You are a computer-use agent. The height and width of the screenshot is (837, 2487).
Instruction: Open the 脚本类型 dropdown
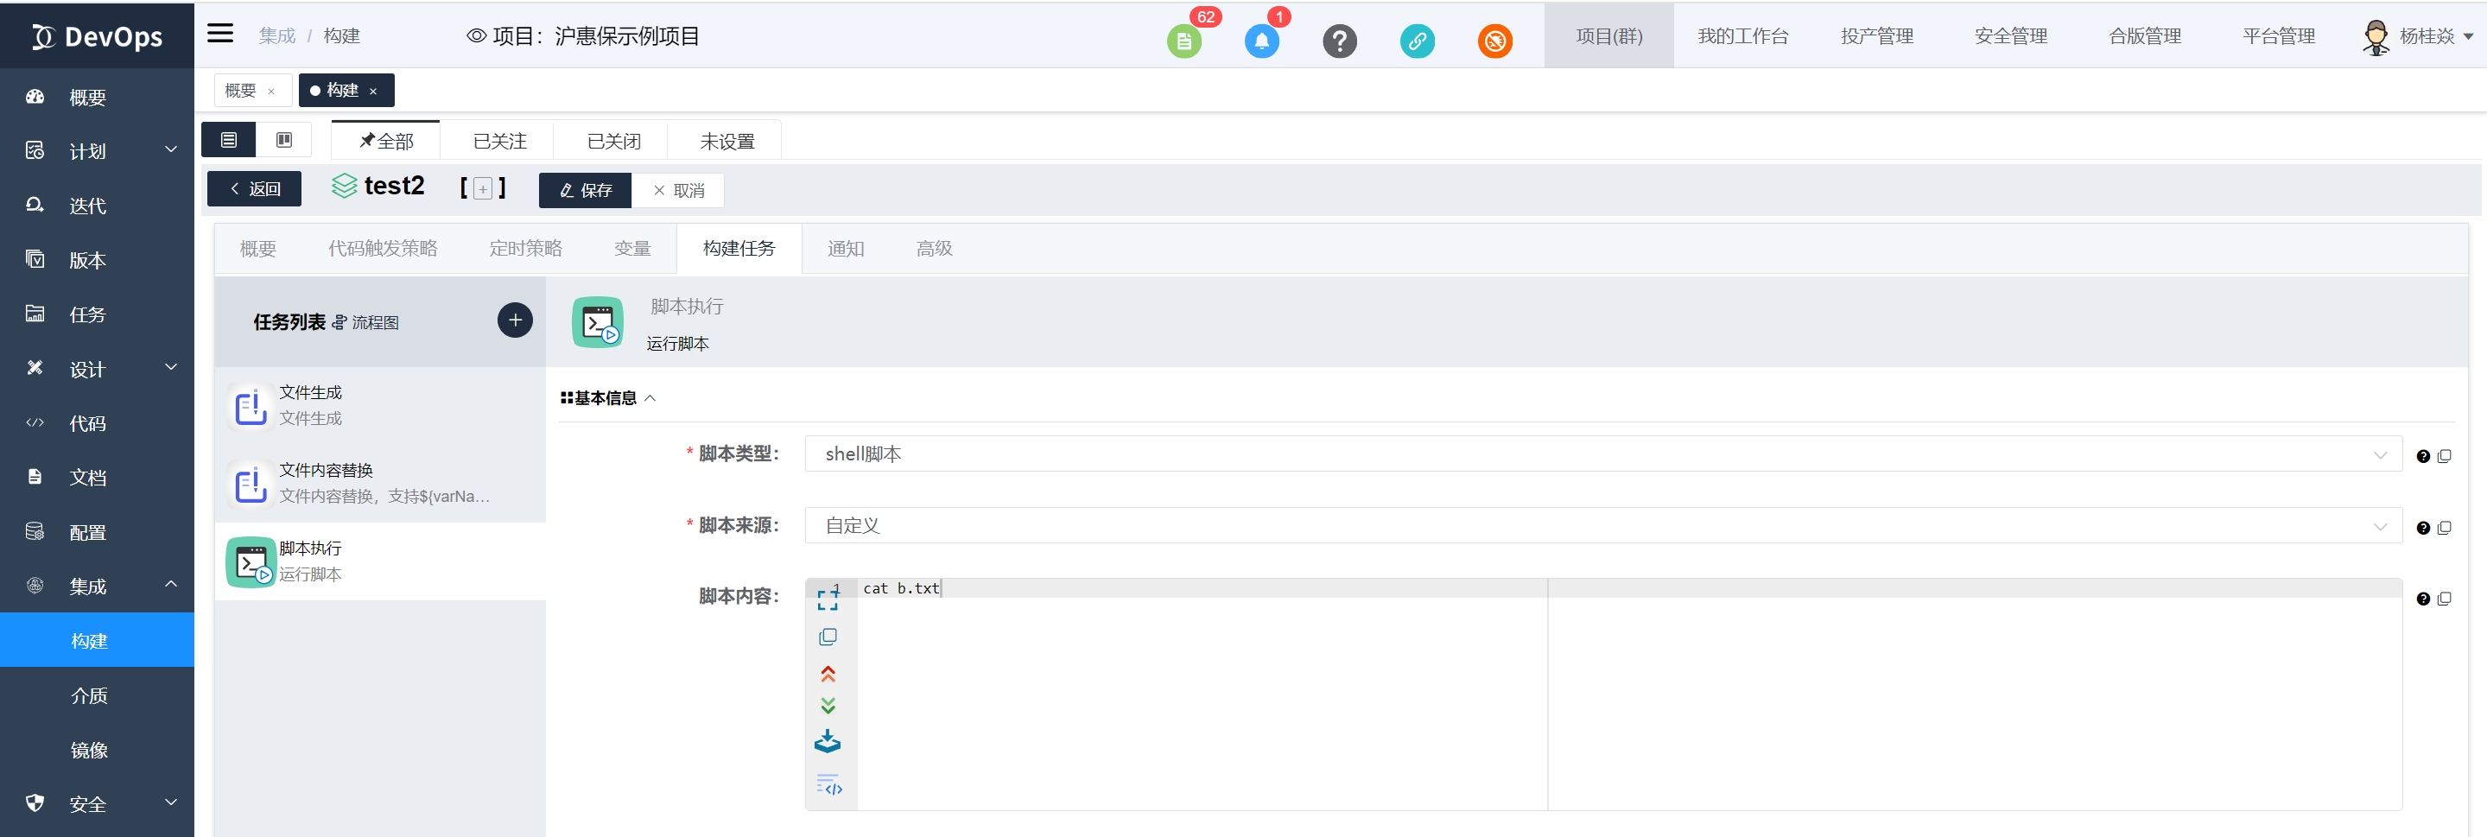(x=1602, y=453)
